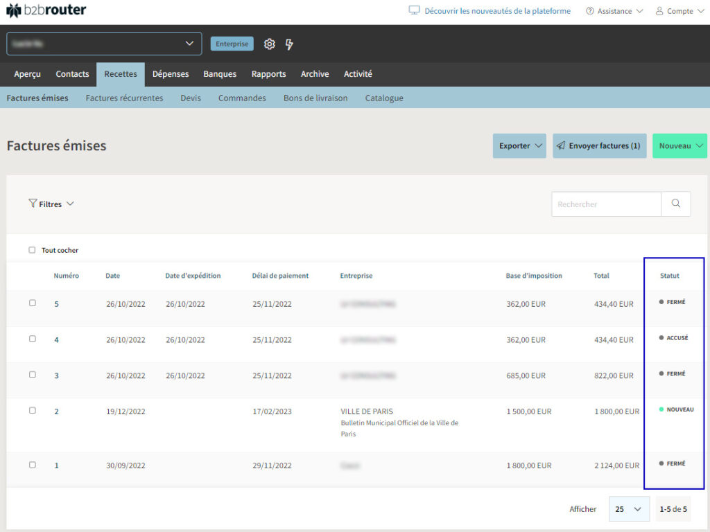This screenshot has height=532, width=710.
Task: Click the Assistance question mark icon
Action: coord(589,11)
